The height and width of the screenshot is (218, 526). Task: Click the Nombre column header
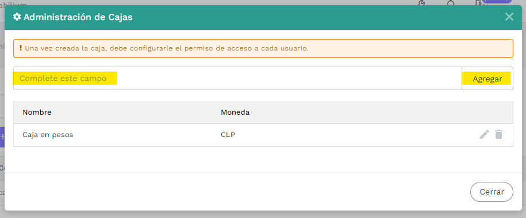37,112
